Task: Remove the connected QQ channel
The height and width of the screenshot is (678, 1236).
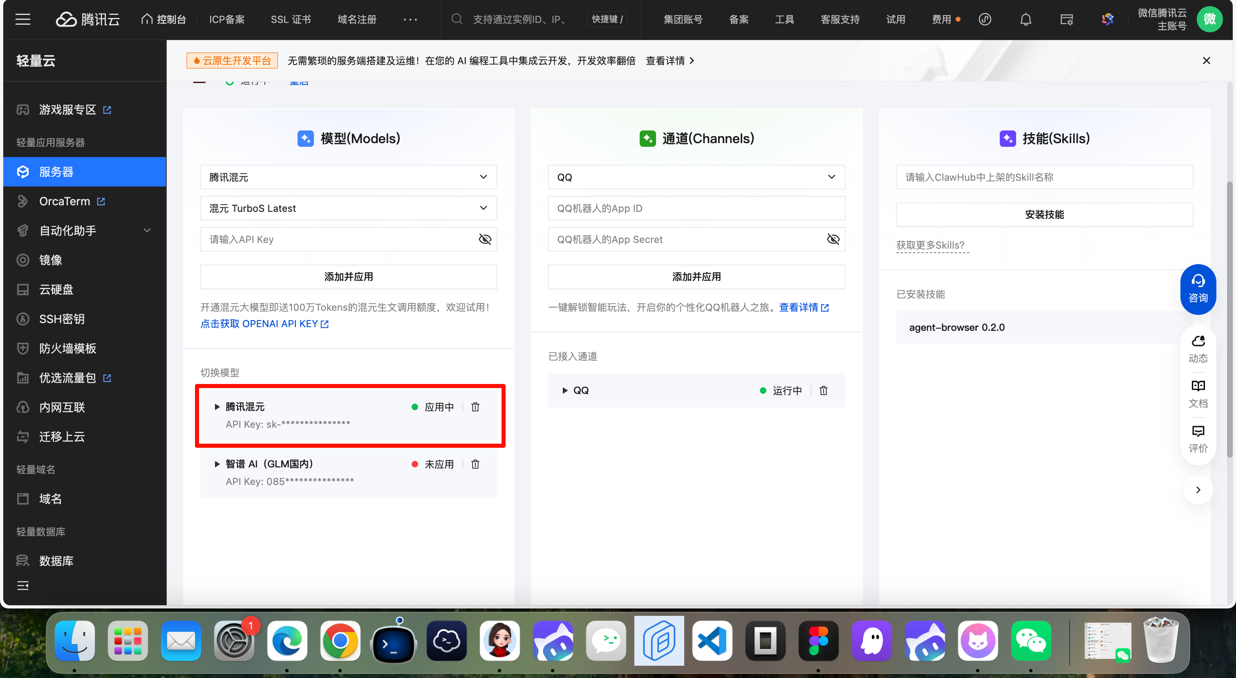Action: (x=823, y=391)
